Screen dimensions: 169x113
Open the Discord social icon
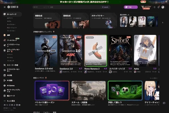[5, 105]
